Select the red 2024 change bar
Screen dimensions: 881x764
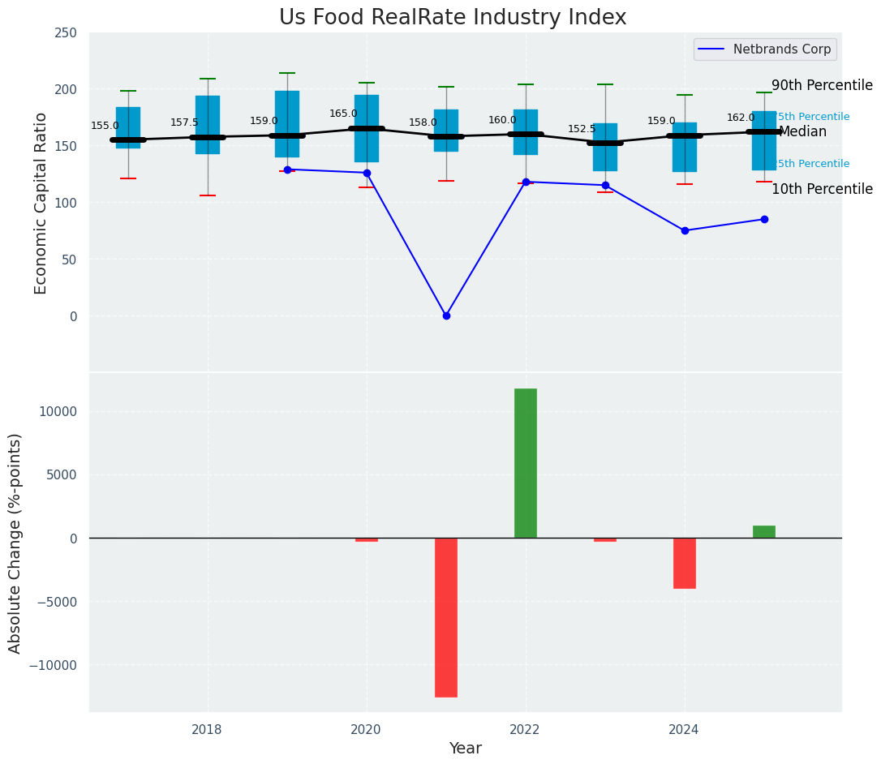click(x=685, y=563)
